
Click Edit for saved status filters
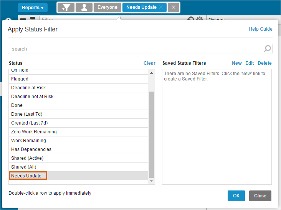[250, 63]
